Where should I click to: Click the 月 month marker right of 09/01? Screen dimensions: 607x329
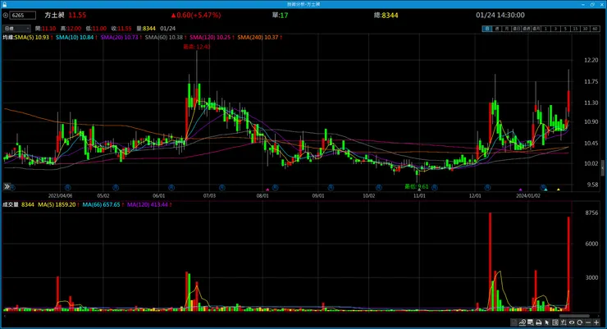click(x=331, y=187)
